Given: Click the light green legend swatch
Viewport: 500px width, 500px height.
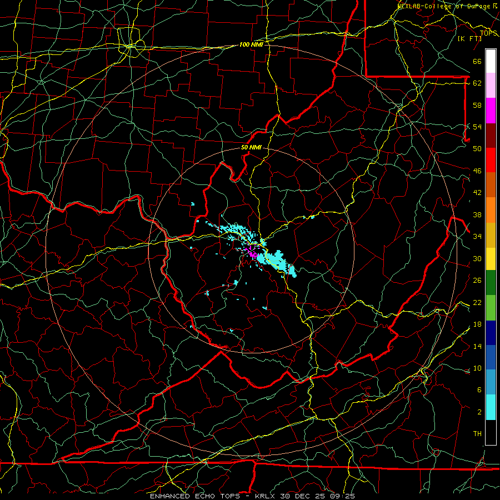Looking at the screenshot, I should click(491, 308).
